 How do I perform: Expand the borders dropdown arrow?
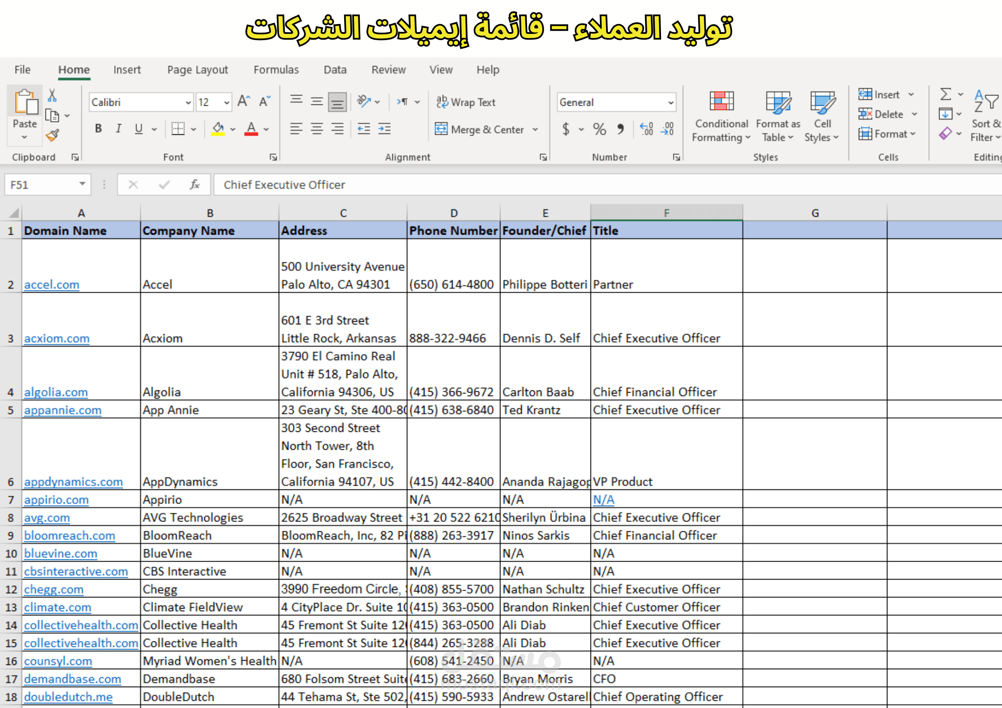tap(193, 129)
